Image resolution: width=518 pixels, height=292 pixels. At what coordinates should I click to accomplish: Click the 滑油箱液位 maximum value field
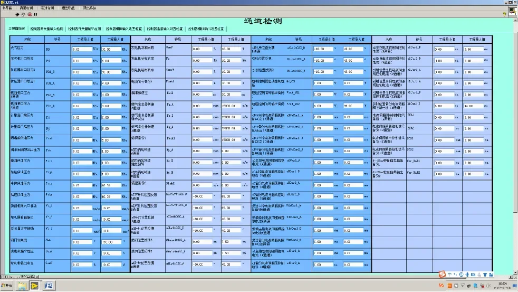coord(231,94)
